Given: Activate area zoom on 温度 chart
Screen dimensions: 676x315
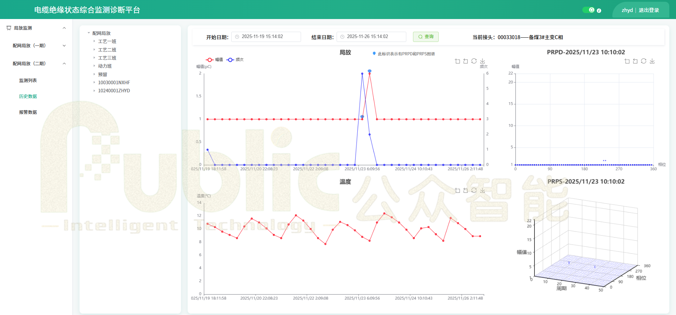Looking at the screenshot, I should click(x=457, y=190).
